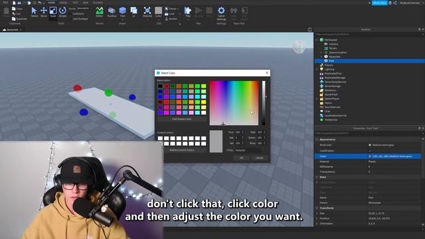Viewport: 425px width, 239px height.
Task: Open the UI tool in ribbon
Action: (x=133, y=12)
